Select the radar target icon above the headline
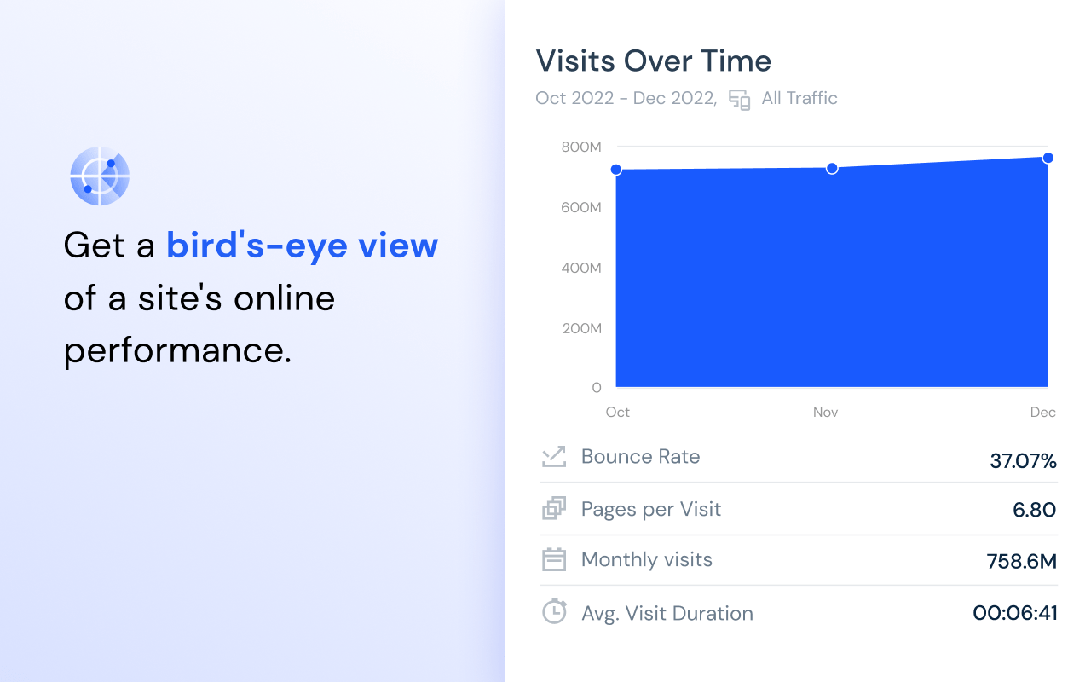1091x682 pixels. (99, 176)
